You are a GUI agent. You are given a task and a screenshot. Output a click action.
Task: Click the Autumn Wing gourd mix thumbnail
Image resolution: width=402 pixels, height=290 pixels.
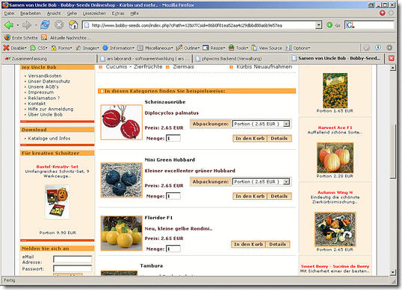(x=335, y=229)
